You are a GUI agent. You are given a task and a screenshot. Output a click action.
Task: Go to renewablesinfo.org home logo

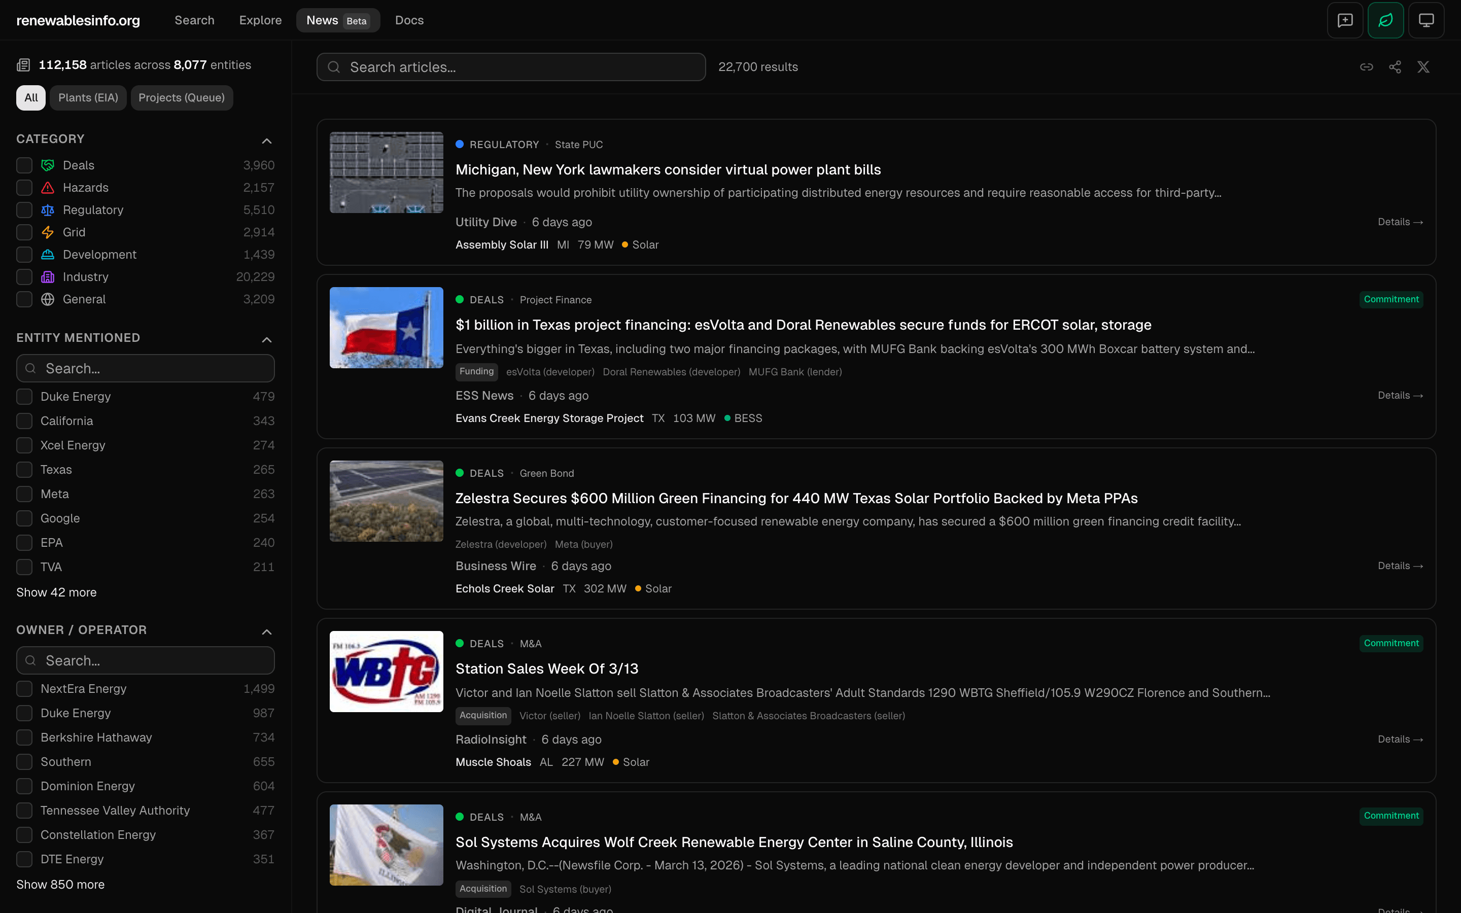click(x=78, y=20)
